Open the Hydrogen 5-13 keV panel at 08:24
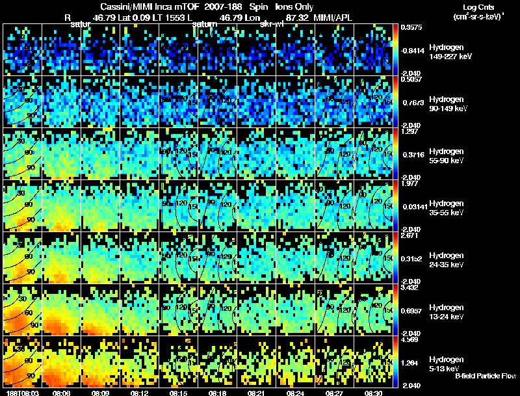This screenshot has height=396, width=520. pos(296,362)
